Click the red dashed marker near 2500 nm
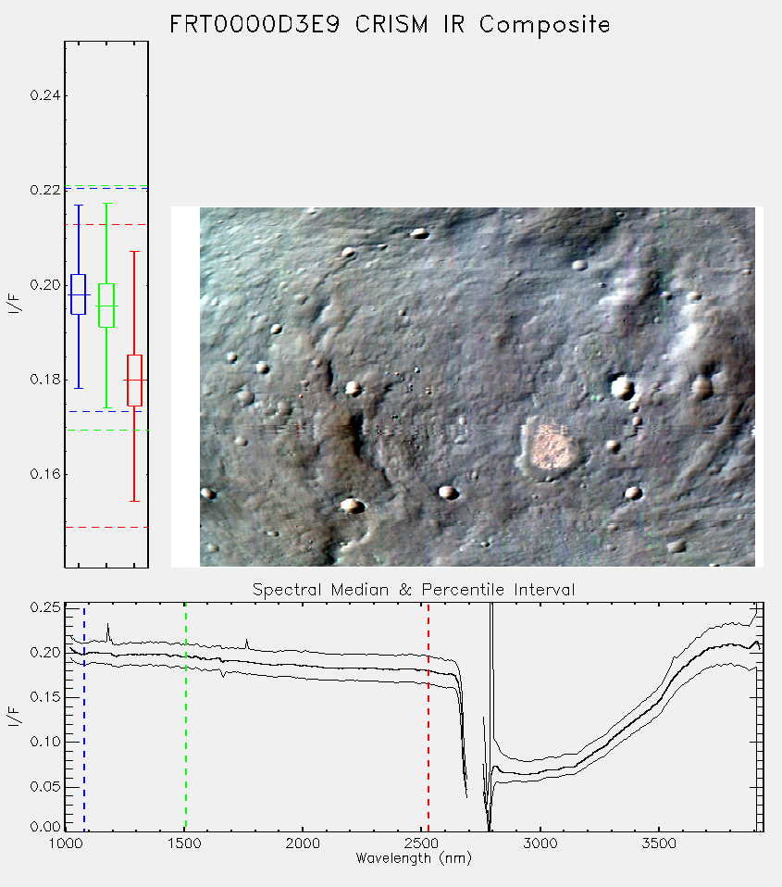Screen dimensions: 782x887 [x=428, y=718]
